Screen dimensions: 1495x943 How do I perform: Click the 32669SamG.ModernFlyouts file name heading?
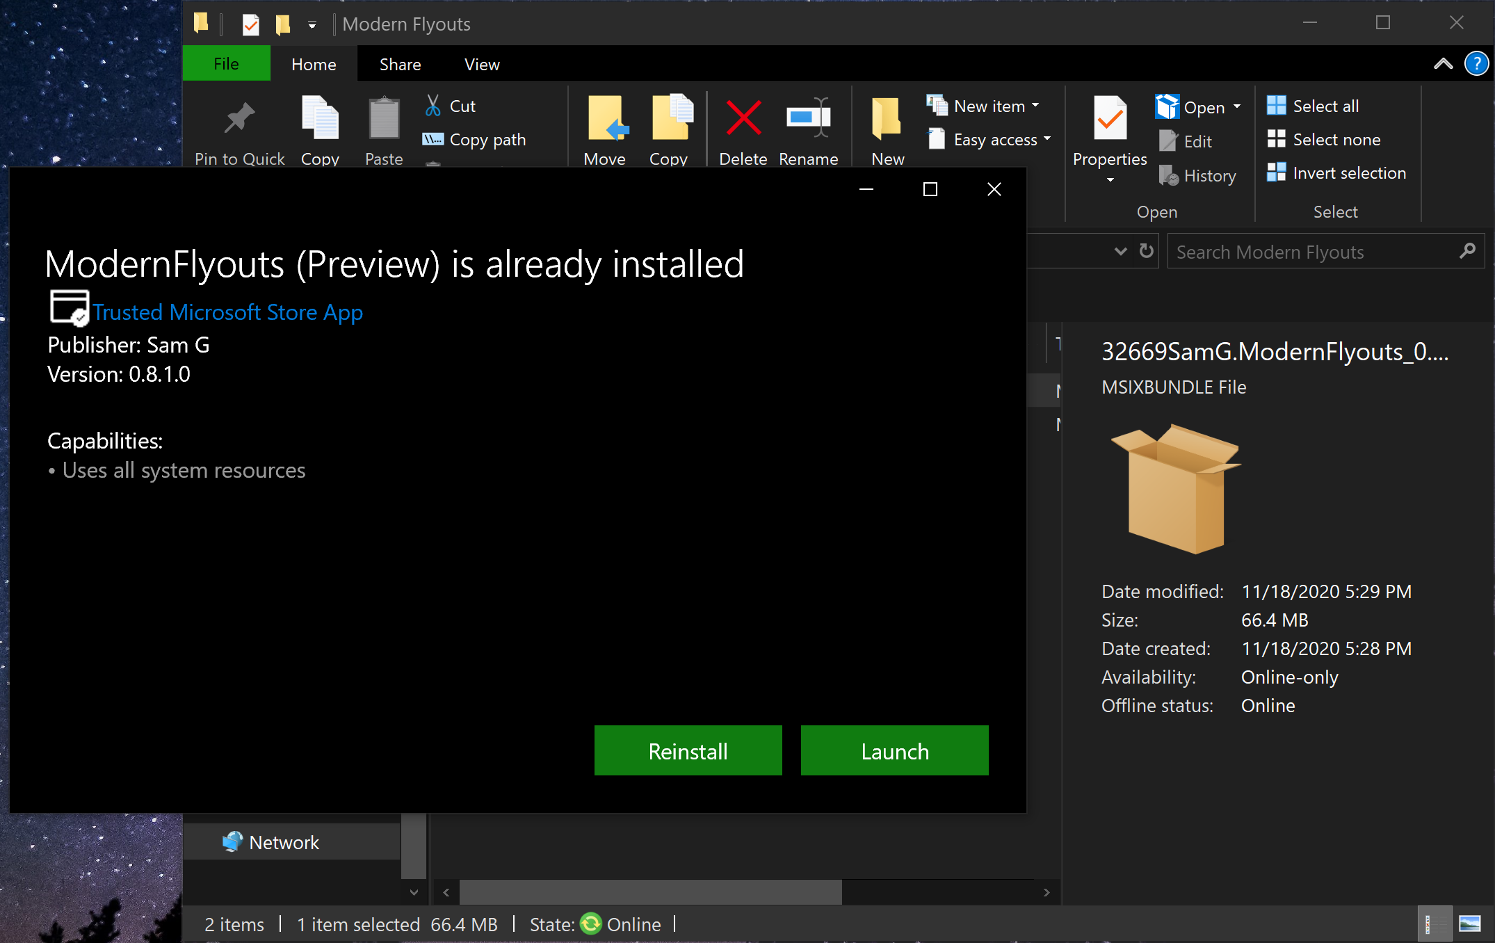[x=1275, y=351]
